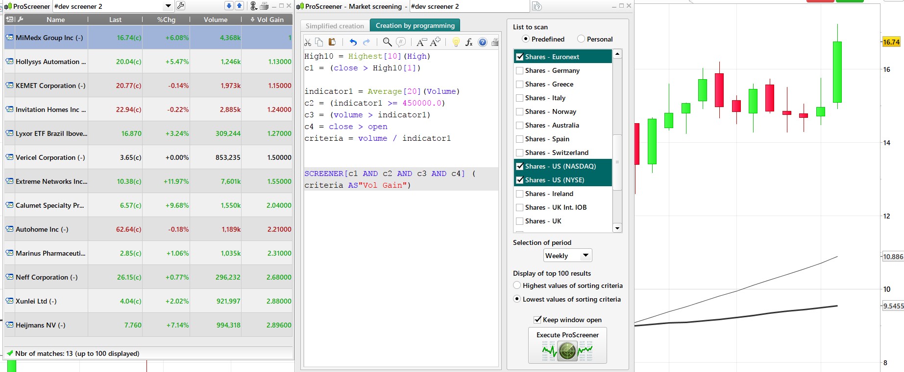This screenshot has height=372, width=904.
Task: Click the undo arrow in editor toolbar
Action: point(353,43)
